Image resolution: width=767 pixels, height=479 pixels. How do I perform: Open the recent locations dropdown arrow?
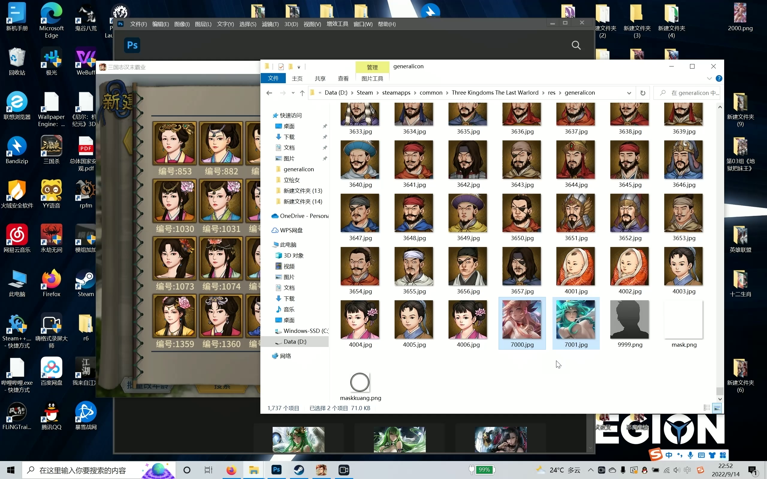(x=293, y=93)
